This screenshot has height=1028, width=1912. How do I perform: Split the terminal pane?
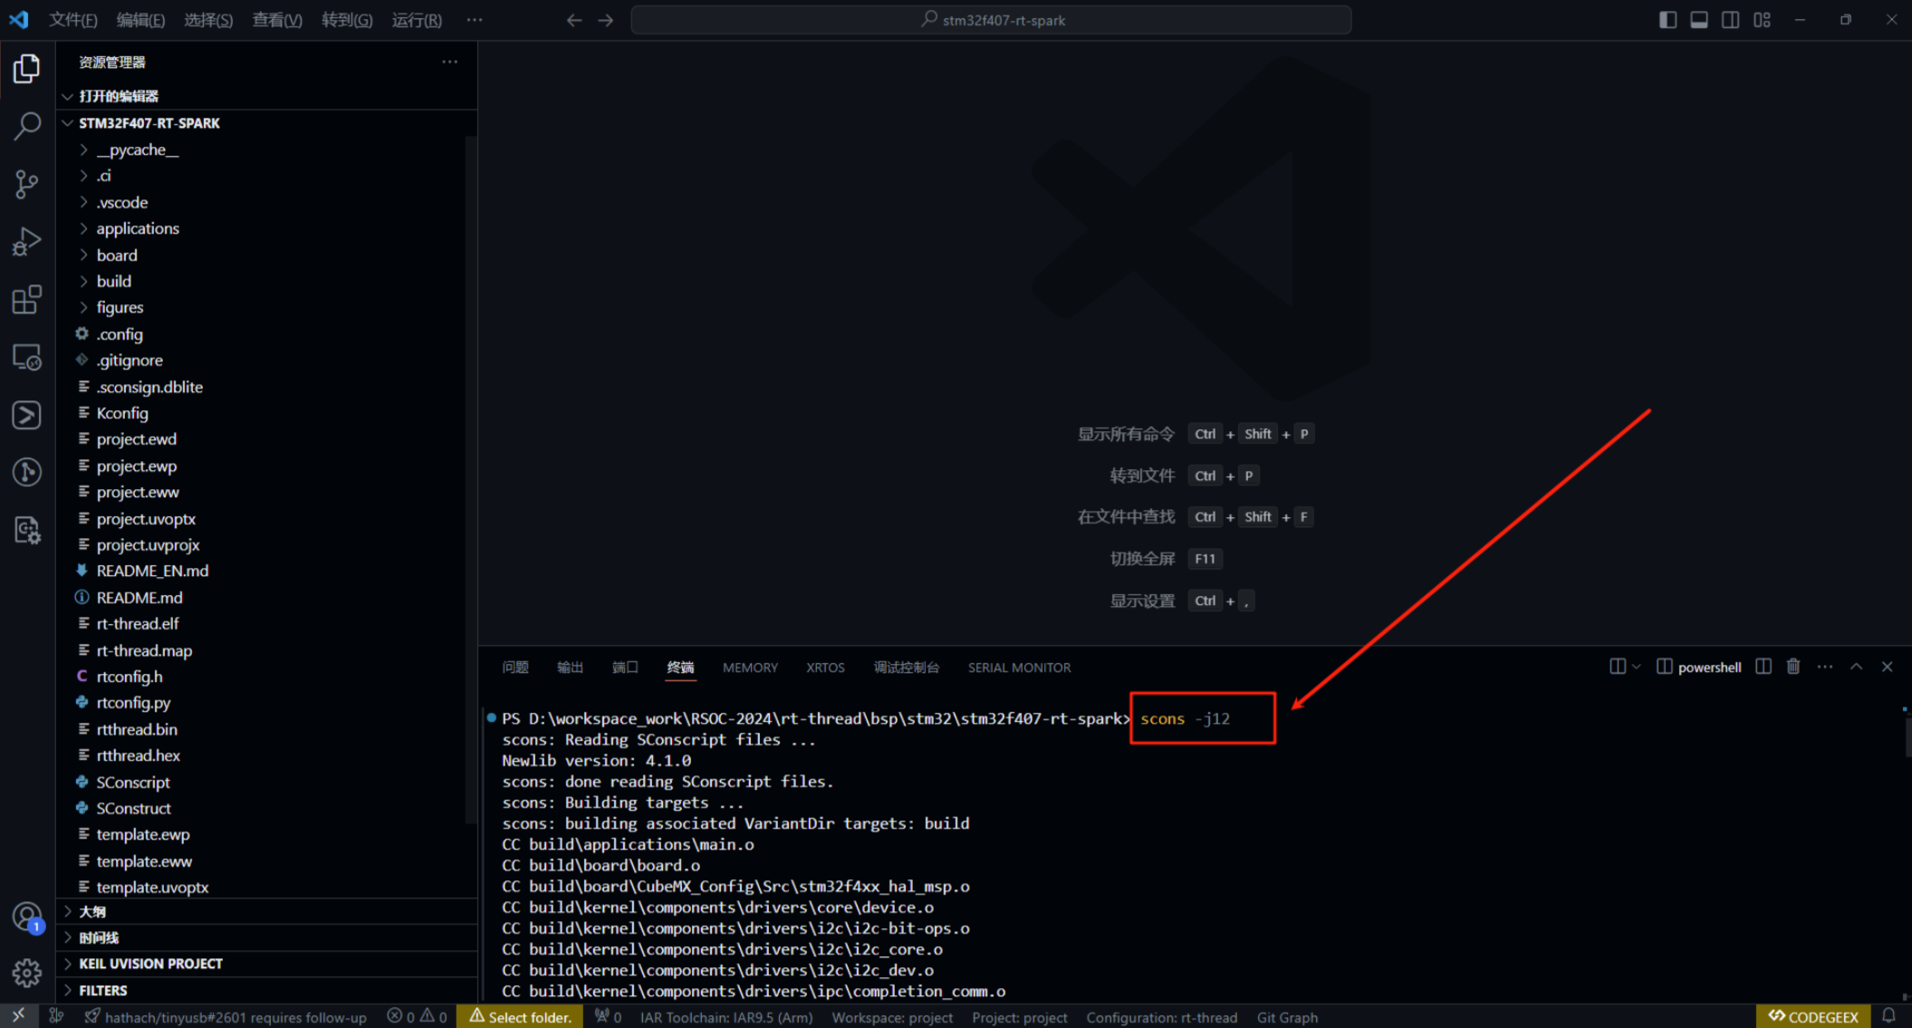click(x=1763, y=667)
